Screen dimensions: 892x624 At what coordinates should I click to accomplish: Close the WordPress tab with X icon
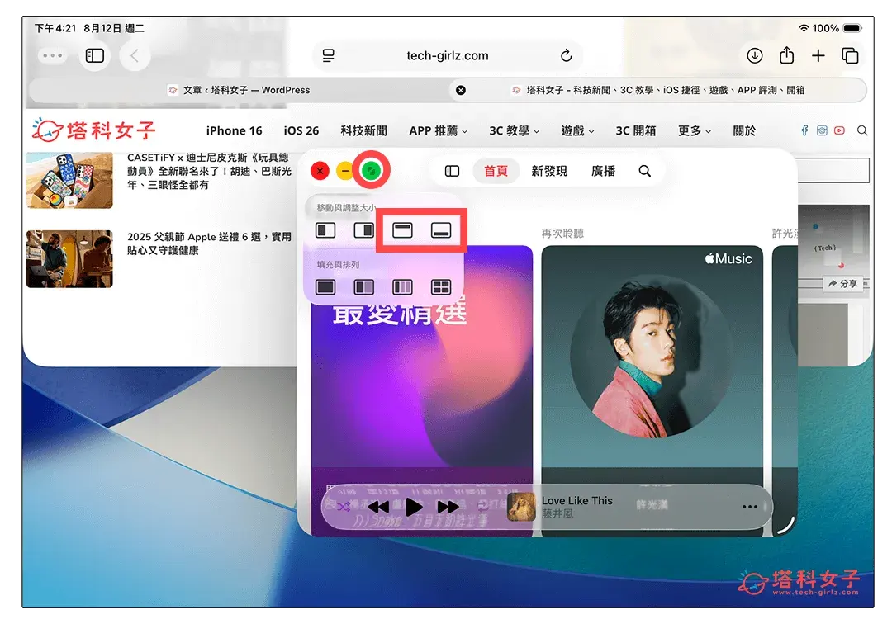point(461,90)
